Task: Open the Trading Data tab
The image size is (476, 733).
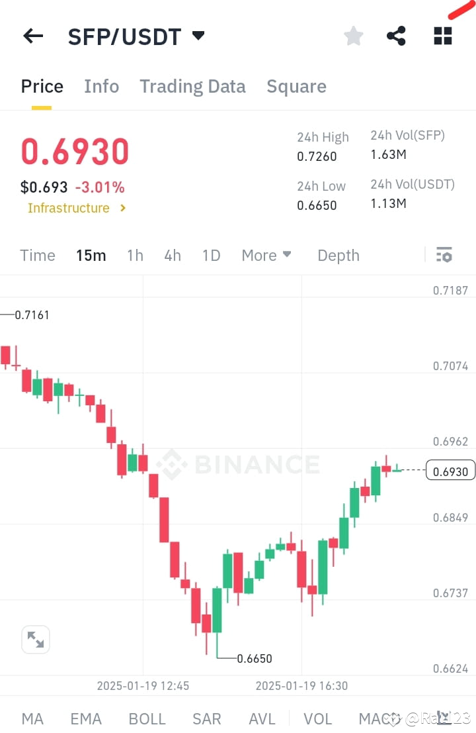Action: coord(192,86)
